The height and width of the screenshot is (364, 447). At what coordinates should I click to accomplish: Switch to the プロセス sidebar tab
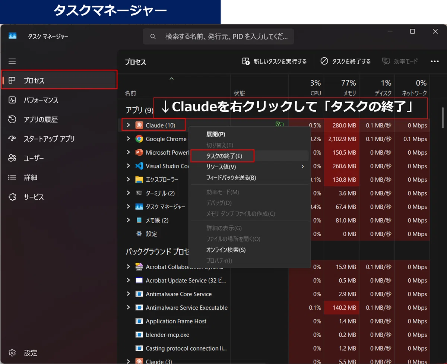point(59,80)
